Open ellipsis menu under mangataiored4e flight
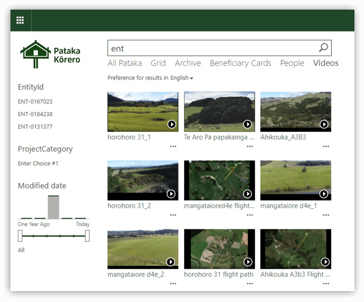 tap(250, 215)
